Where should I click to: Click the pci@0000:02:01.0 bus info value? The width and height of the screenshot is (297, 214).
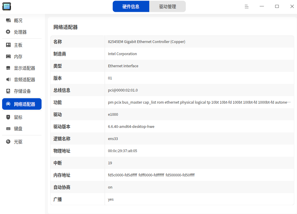click(x=123, y=90)
